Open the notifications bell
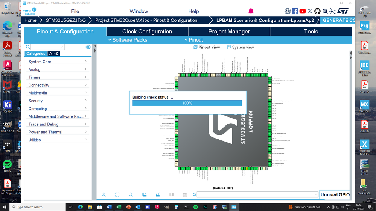The image size is (376, 211). pos(251,11)
